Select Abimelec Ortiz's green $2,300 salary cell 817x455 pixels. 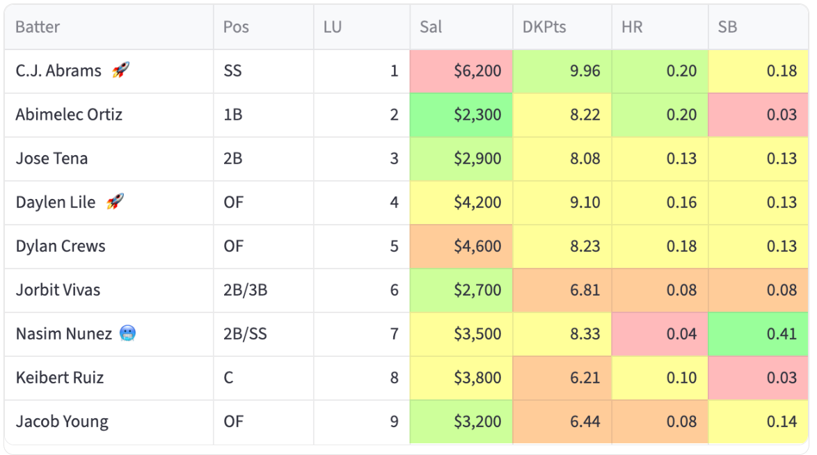click(x=461, y=115)
